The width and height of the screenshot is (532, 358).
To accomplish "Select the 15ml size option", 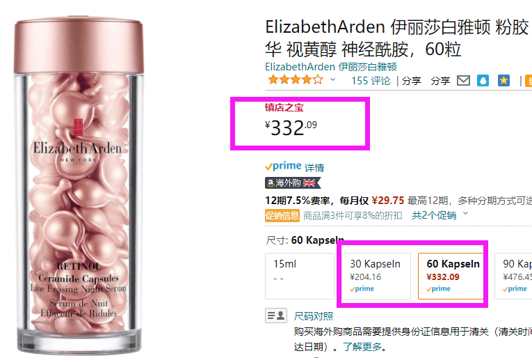I will 299,276.
